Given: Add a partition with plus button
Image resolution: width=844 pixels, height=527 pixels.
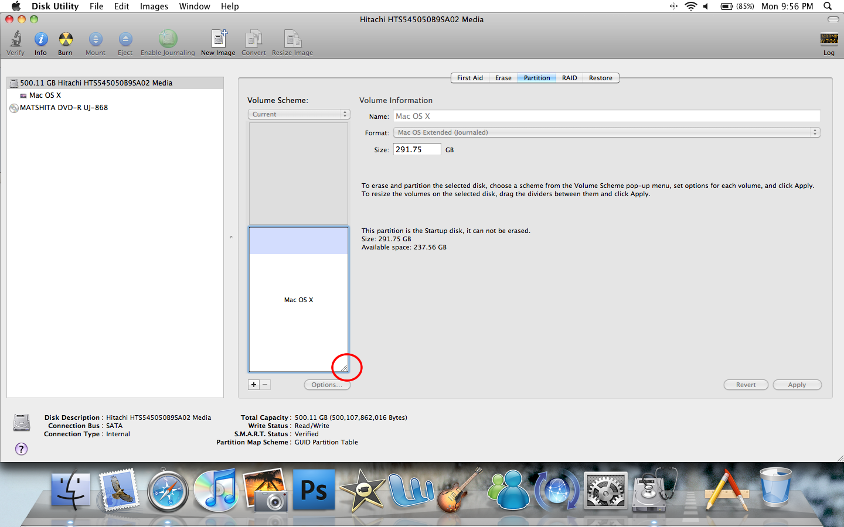Looking at the screenshot, I should click(x=254, y=385).
